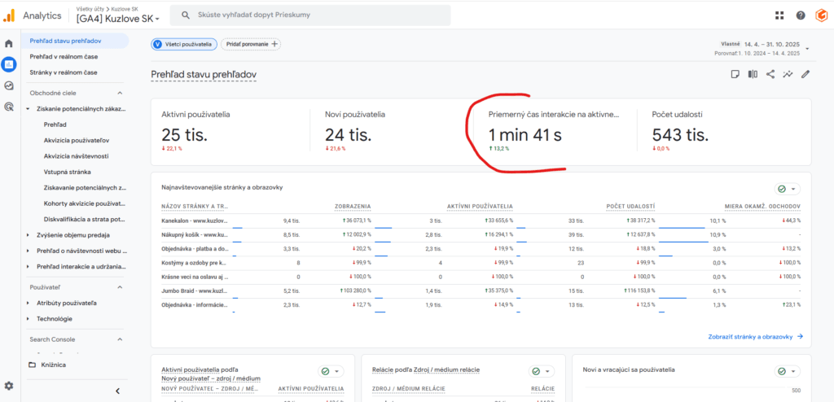Viewport: 834px width, 402px height.
Task: Click Pridať porovnanie button
Action: pos(251,44)
